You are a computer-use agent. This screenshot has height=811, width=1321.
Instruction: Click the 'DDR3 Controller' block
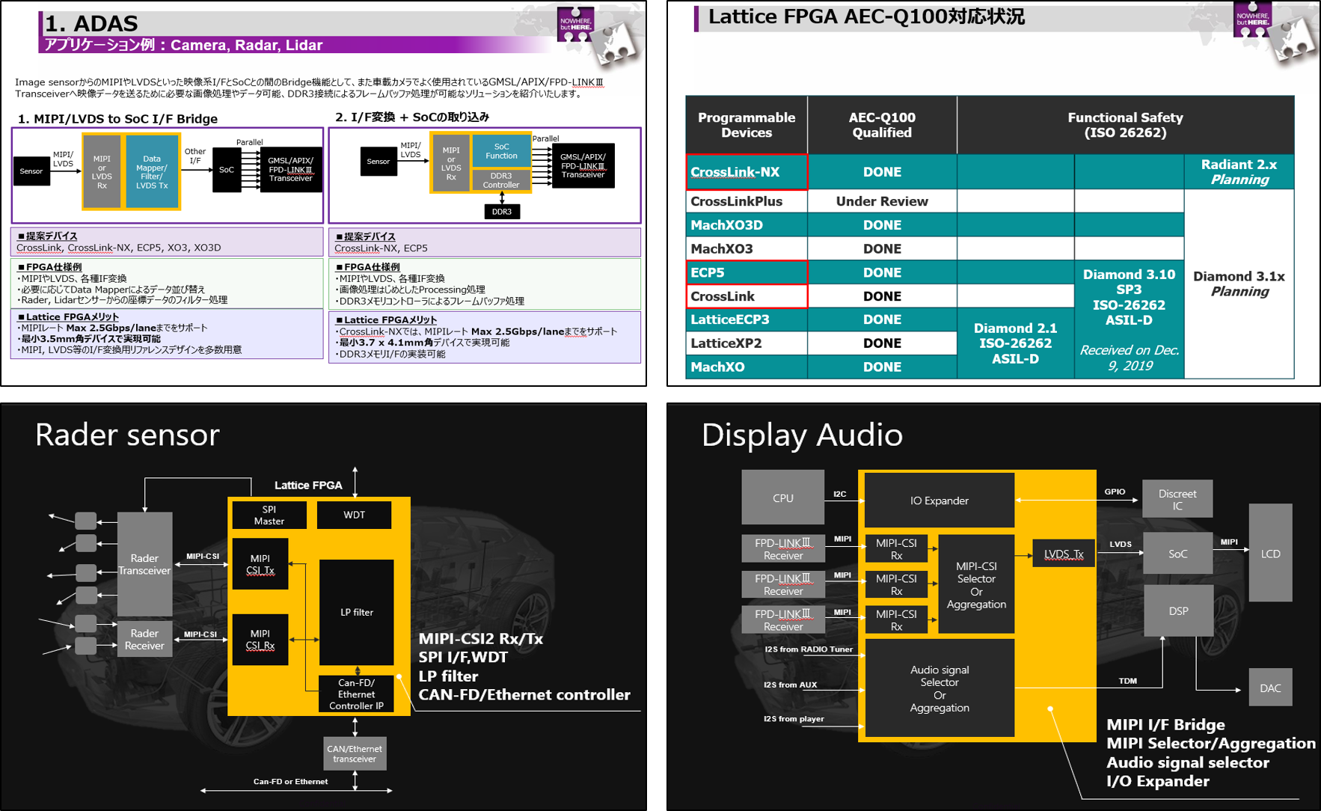[x=501, y=180]
